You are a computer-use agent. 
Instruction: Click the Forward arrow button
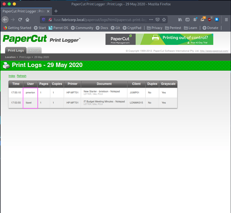point(13,20)
